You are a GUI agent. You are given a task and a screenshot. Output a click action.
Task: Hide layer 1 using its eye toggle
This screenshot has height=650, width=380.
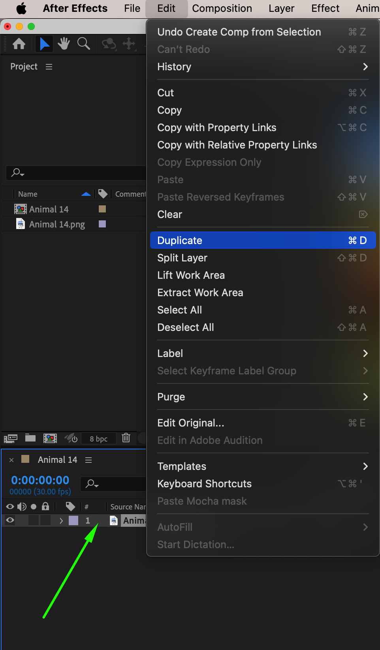click(10, 520)
